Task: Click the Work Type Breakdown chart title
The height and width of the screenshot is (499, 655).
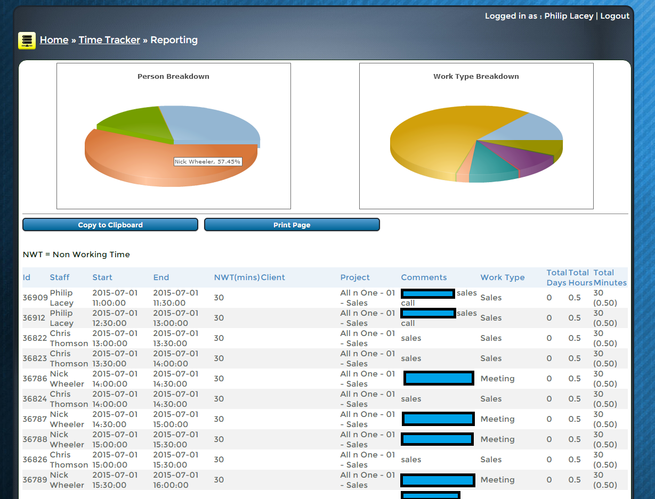Action: click(x=476, y=76)
